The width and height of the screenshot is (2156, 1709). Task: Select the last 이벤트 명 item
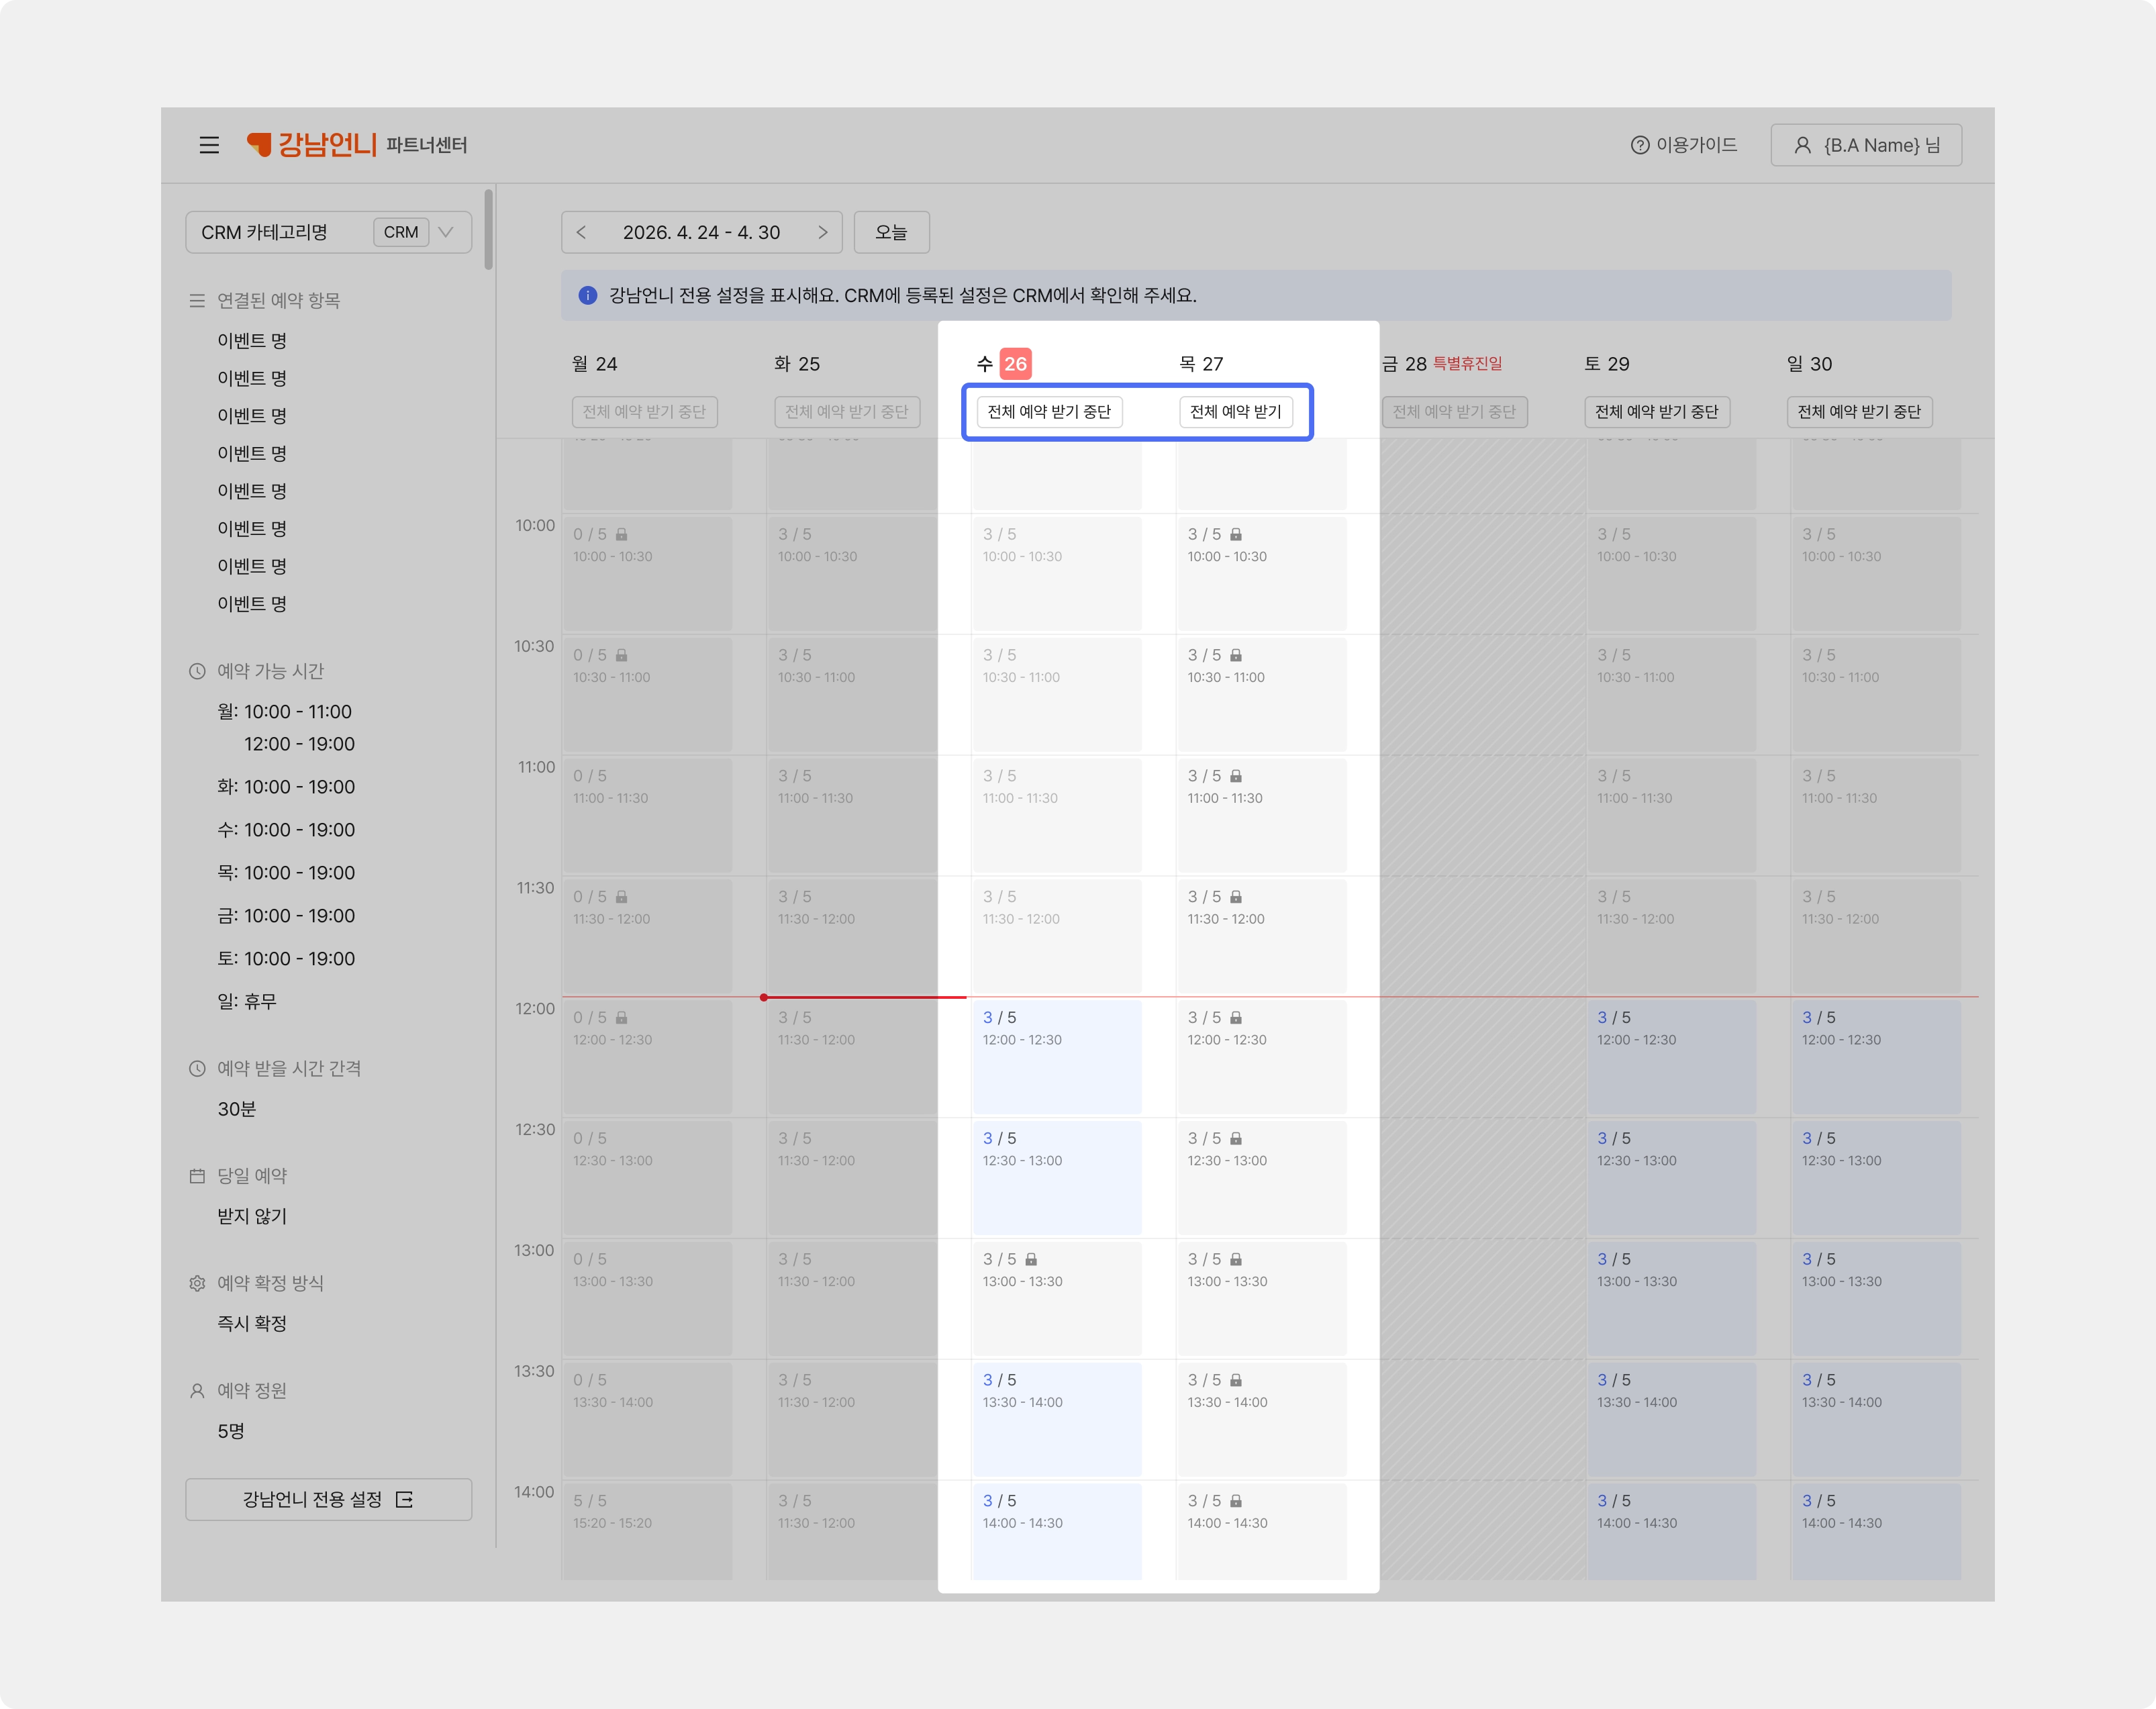[252, 604]
